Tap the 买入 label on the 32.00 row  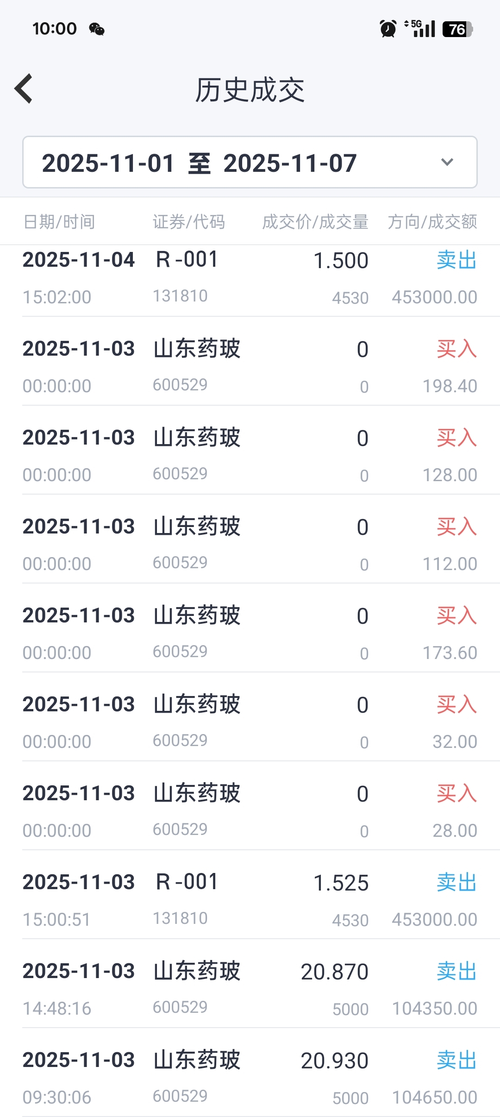456,705
